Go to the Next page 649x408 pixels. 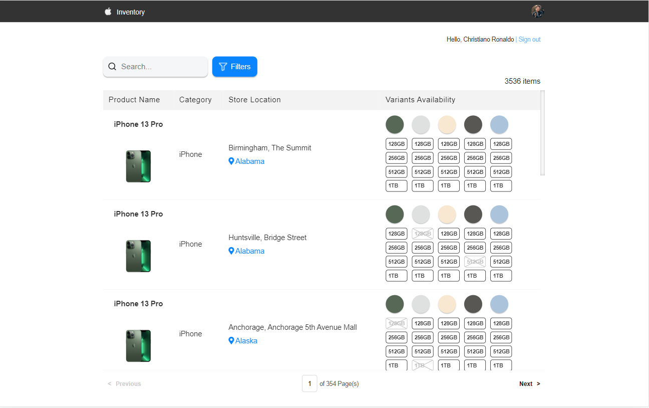[x=530, y=384]
